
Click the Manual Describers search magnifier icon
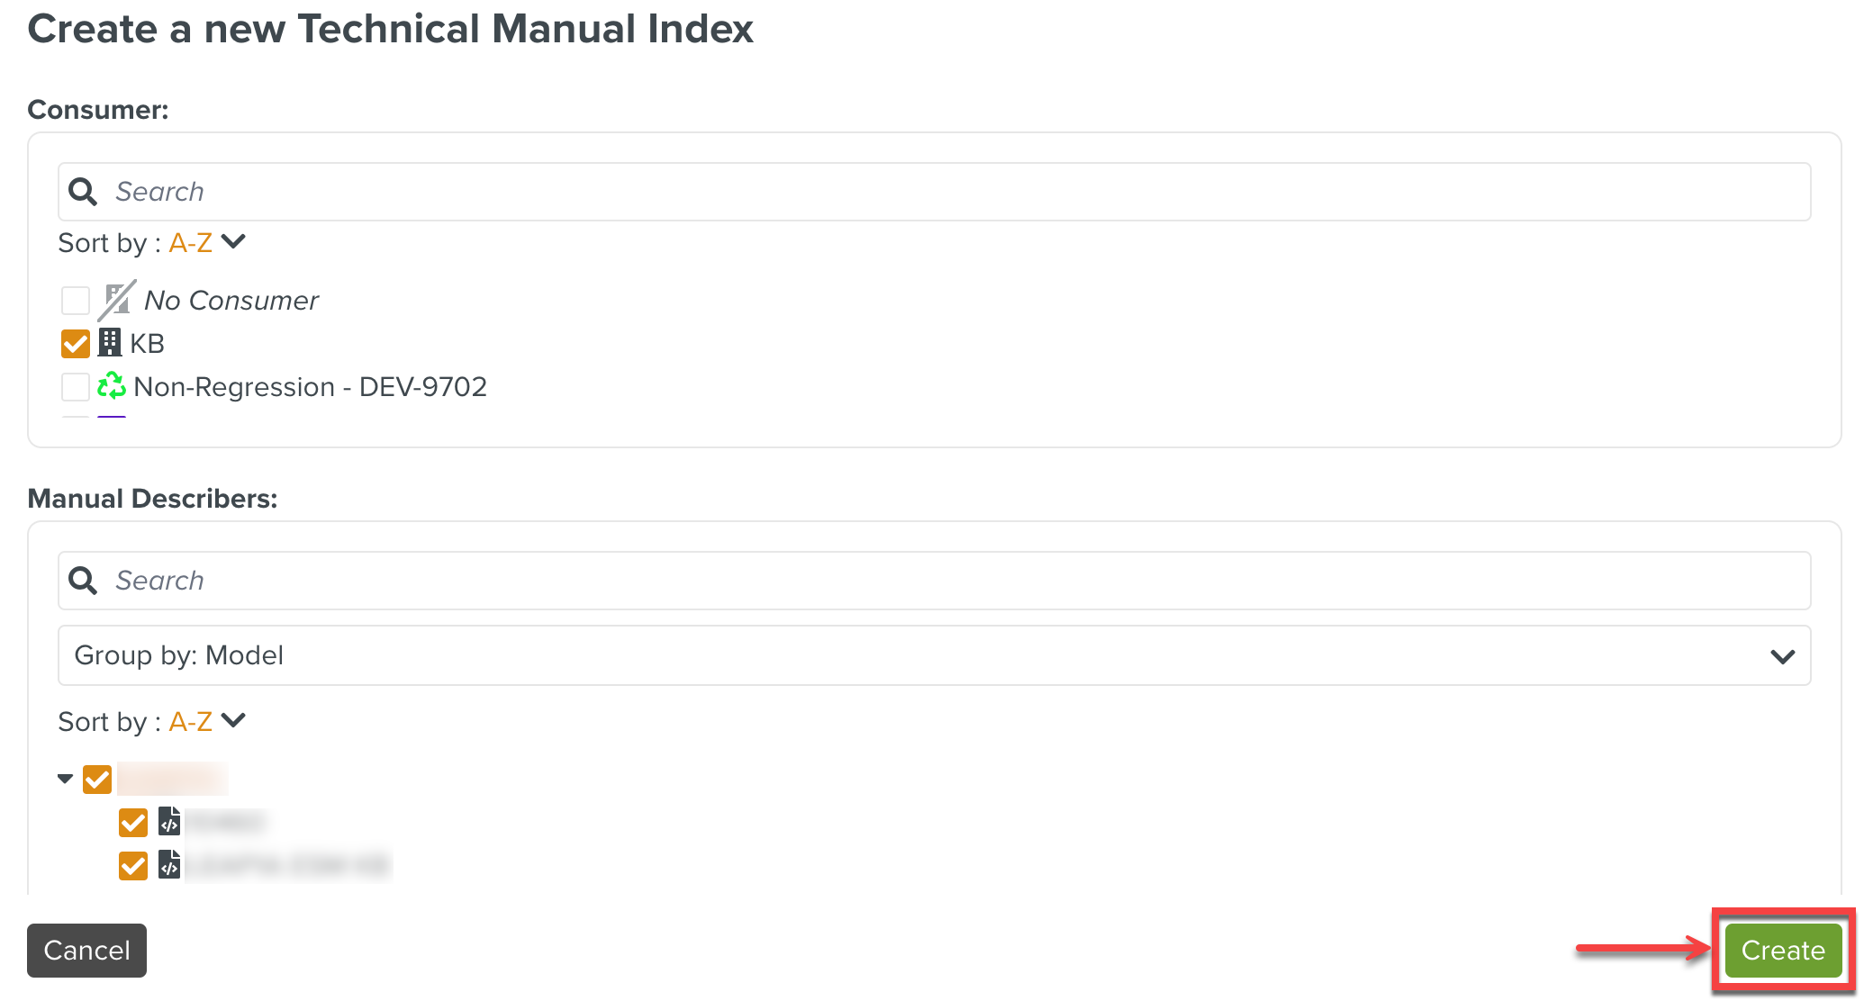tap(83, 581)
